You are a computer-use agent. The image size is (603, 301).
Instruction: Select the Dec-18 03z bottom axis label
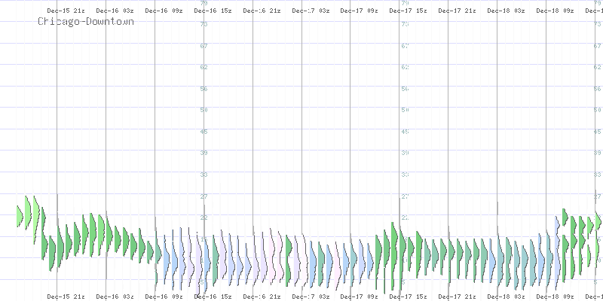click(x=507, y=296)
